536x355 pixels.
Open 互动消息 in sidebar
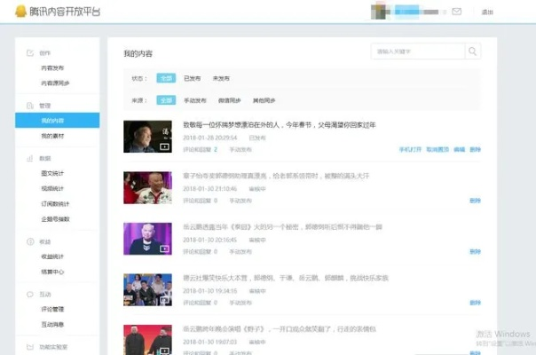tap(52, 325)
